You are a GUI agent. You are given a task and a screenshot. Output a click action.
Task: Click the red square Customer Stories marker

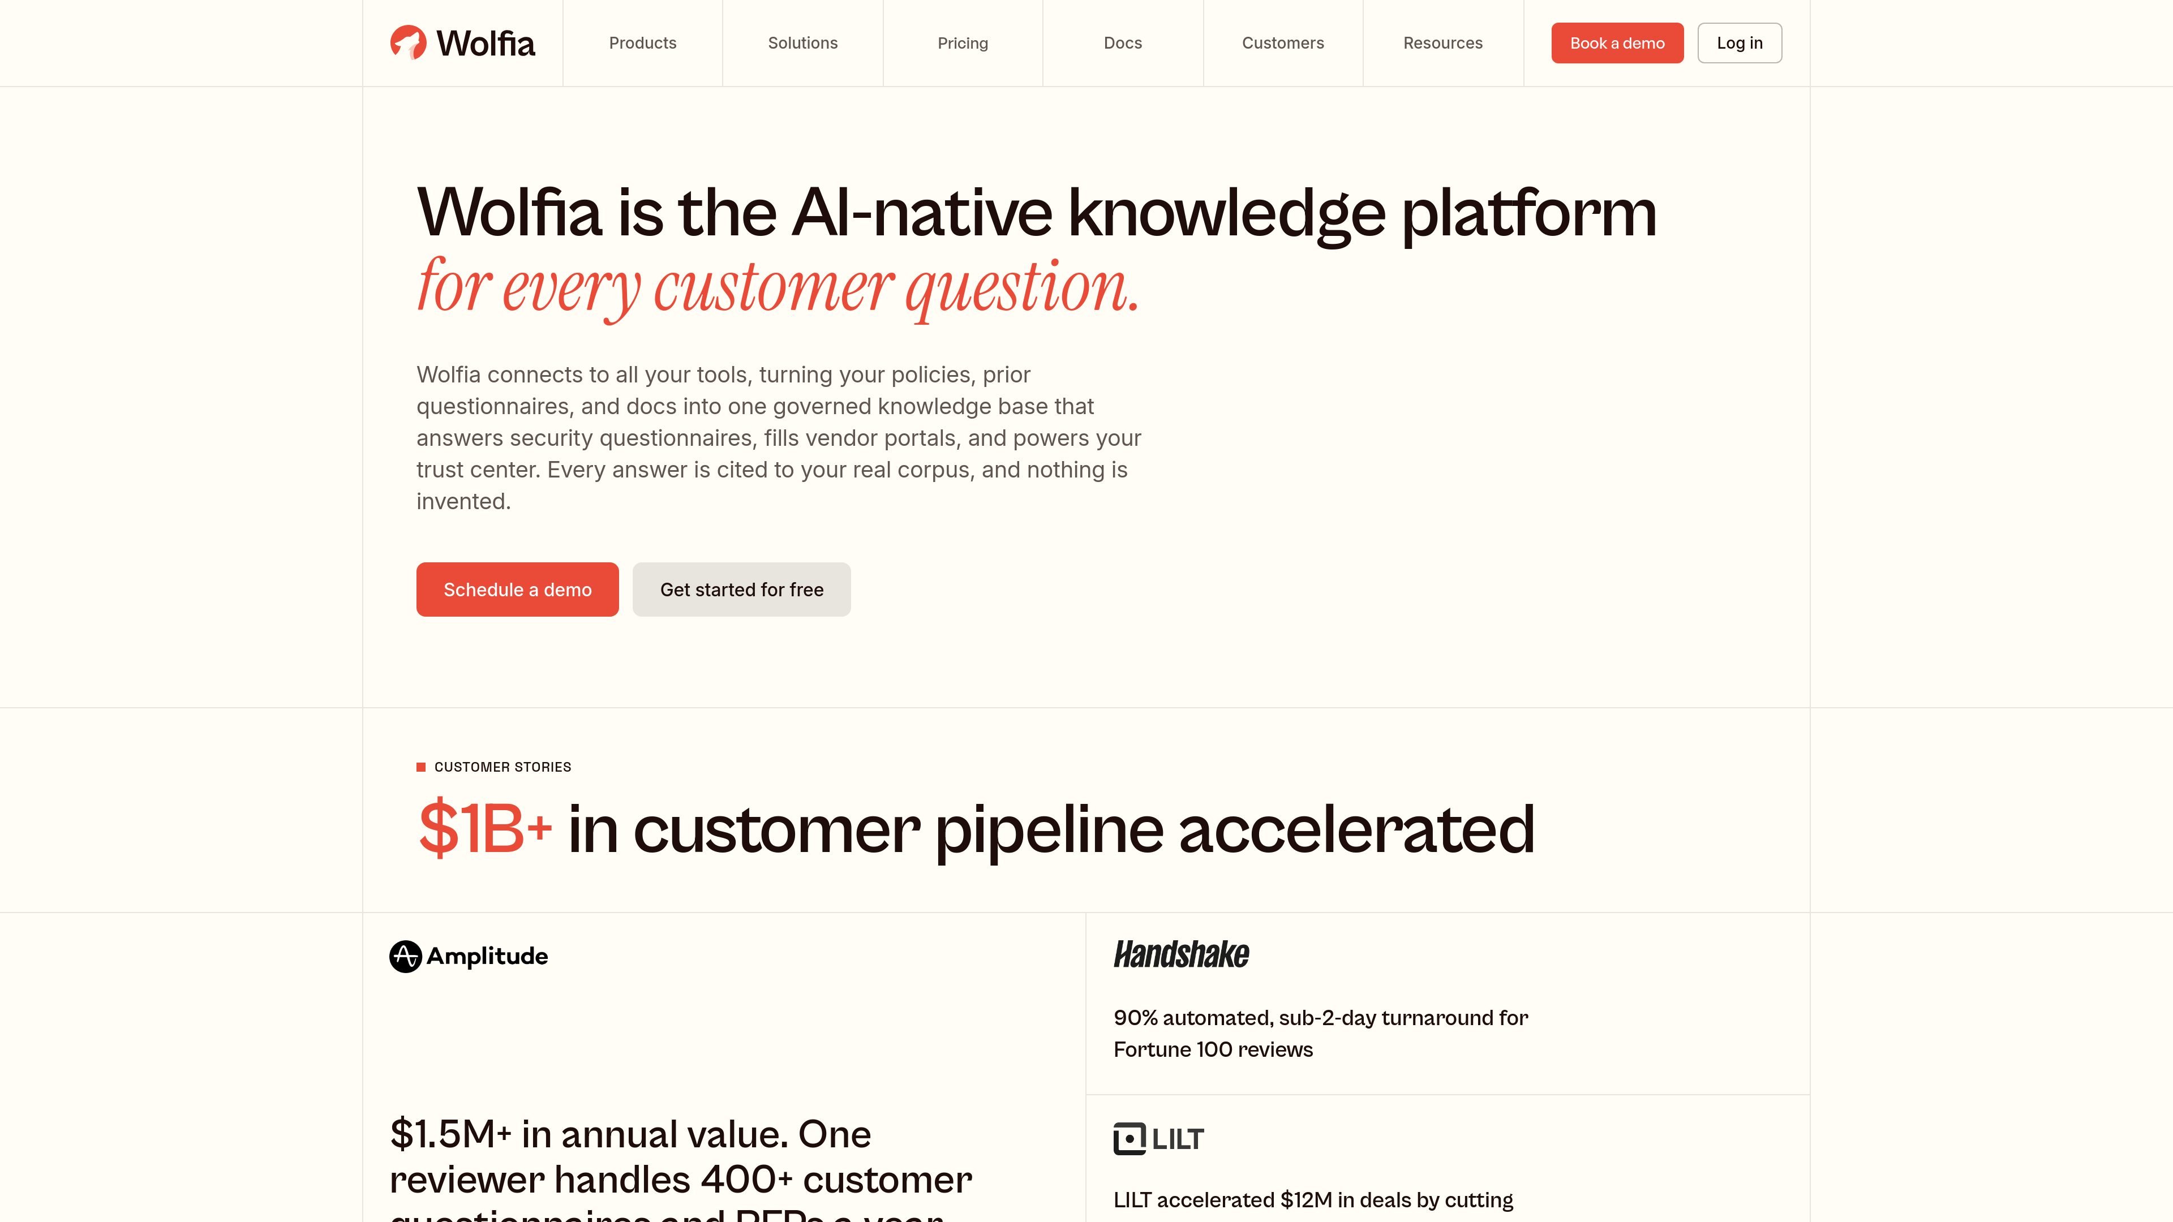421,767
